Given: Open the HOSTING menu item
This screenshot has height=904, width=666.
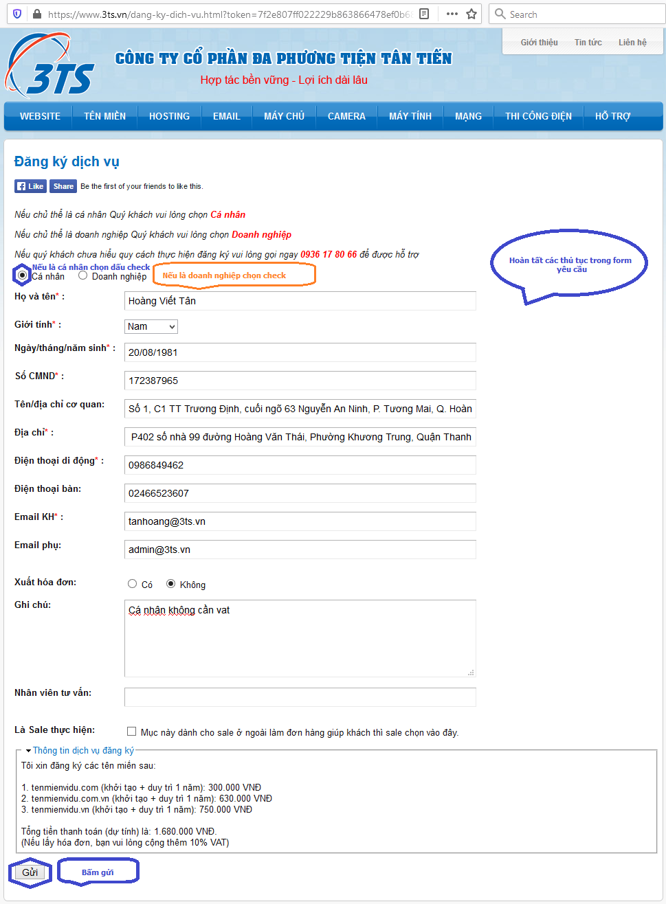Looking at the screenshot, I should (169, 116).
